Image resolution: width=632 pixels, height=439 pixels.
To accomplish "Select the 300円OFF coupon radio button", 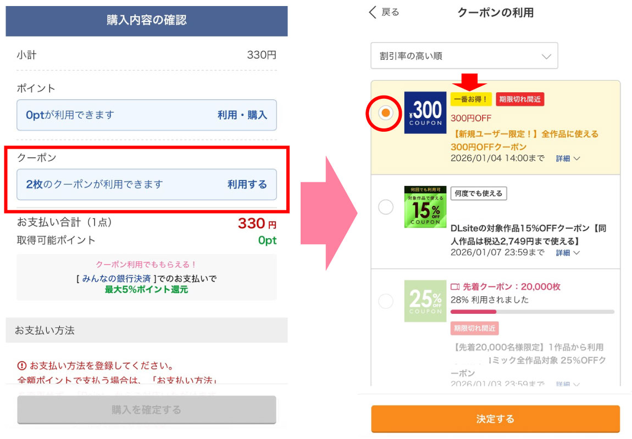I will pos(386,113).
